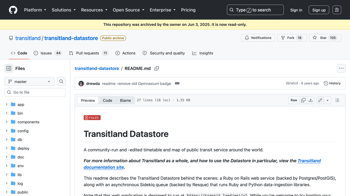Open the Platform menu dropdown
Screen dimensions: 350x196
point(35,10)
